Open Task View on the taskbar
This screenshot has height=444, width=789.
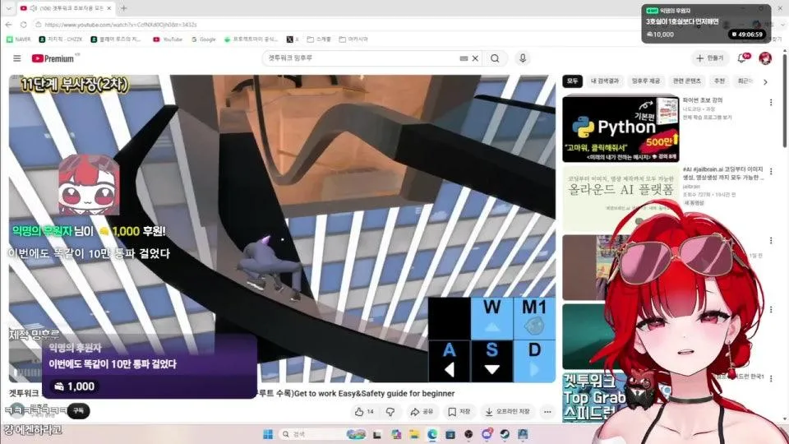(377, 434)
